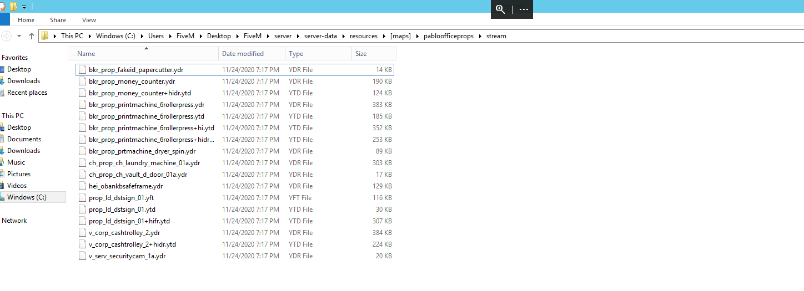804x291 pixels.
Task: Click '[maps]' breadcrumb segment
Action: pos(400,36)
